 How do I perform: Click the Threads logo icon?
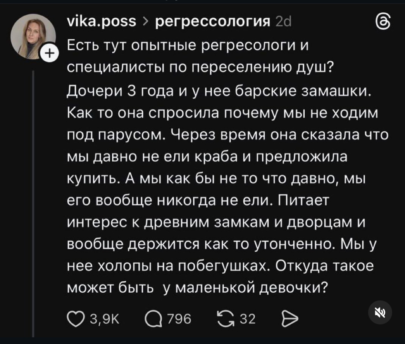382,22
